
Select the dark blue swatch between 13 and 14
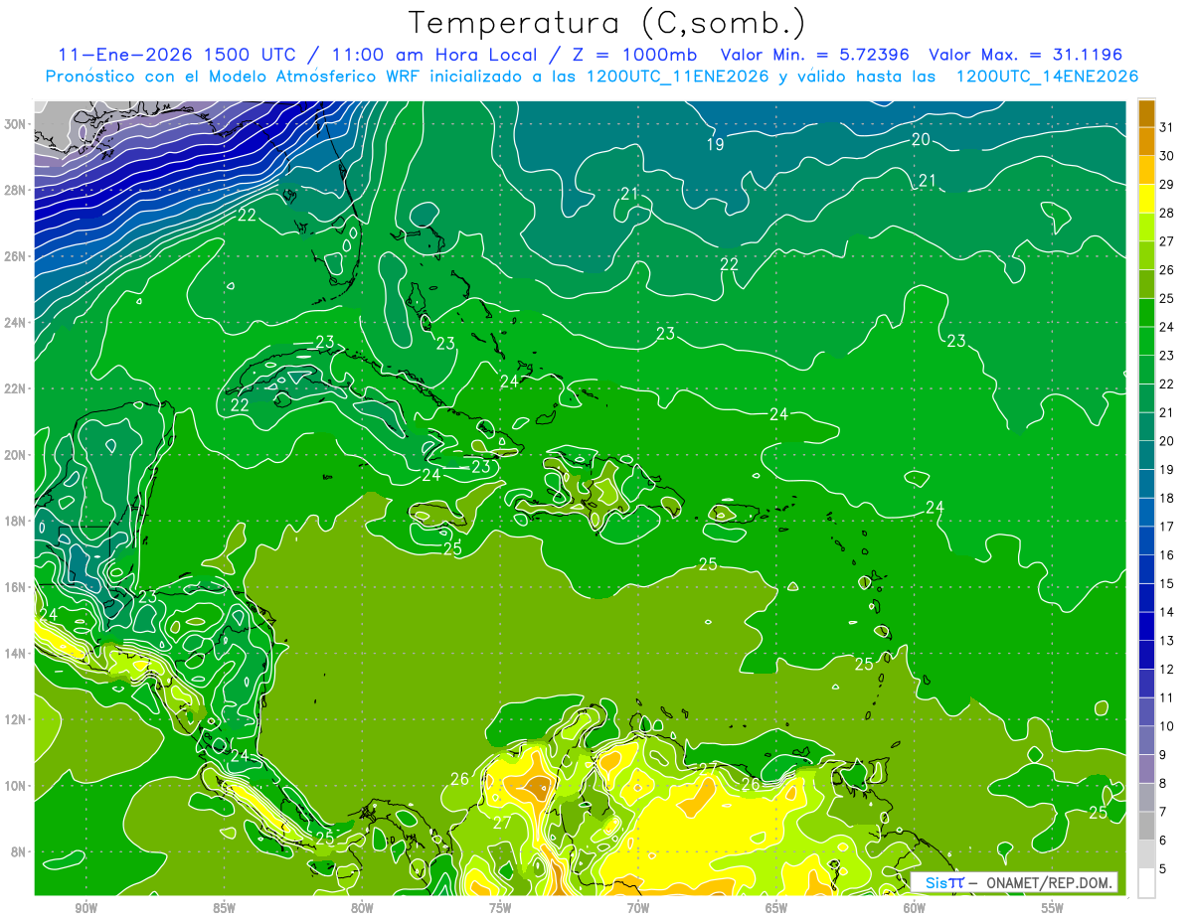click(x=1146, y=626)
